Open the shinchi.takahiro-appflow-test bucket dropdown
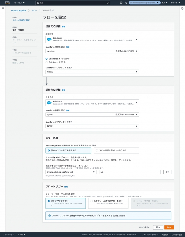Image resolution: width=185 pixels, height=237 pixels. [x=71, y=172]
